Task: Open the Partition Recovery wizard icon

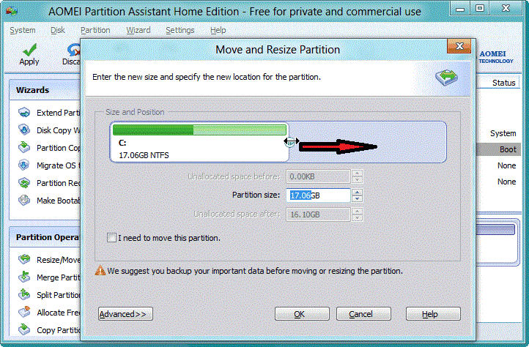Action: (x=24, y=183)
